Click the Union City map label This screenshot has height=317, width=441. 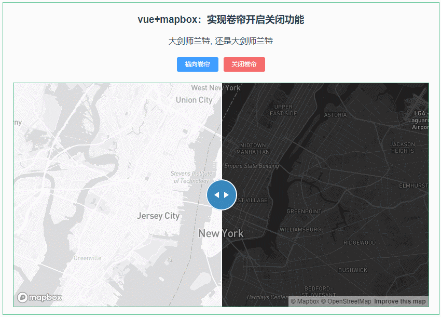coord(194,100)
